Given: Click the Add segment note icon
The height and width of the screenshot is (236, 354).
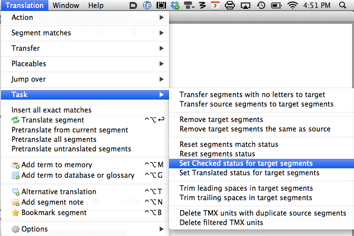Looking at the screenshot, I should (x=15, y=202).
